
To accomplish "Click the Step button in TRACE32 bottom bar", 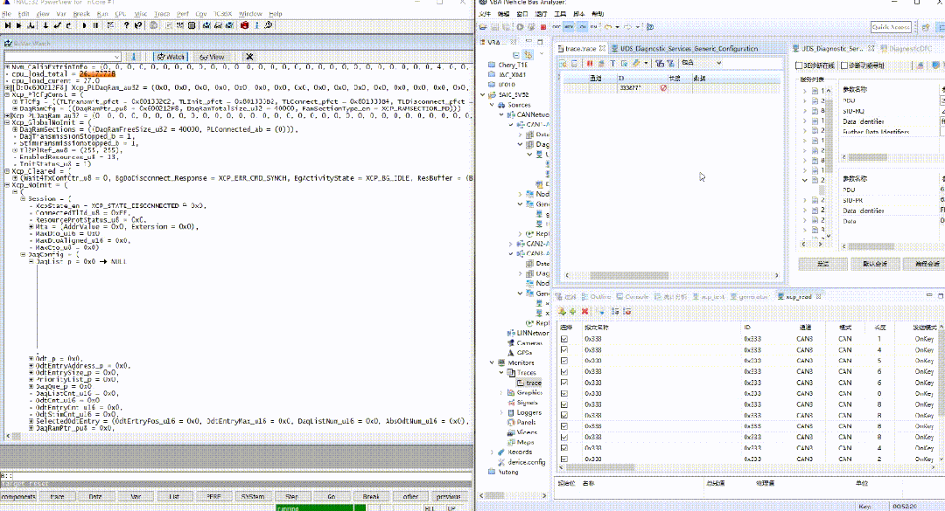I will pos(291,496).
